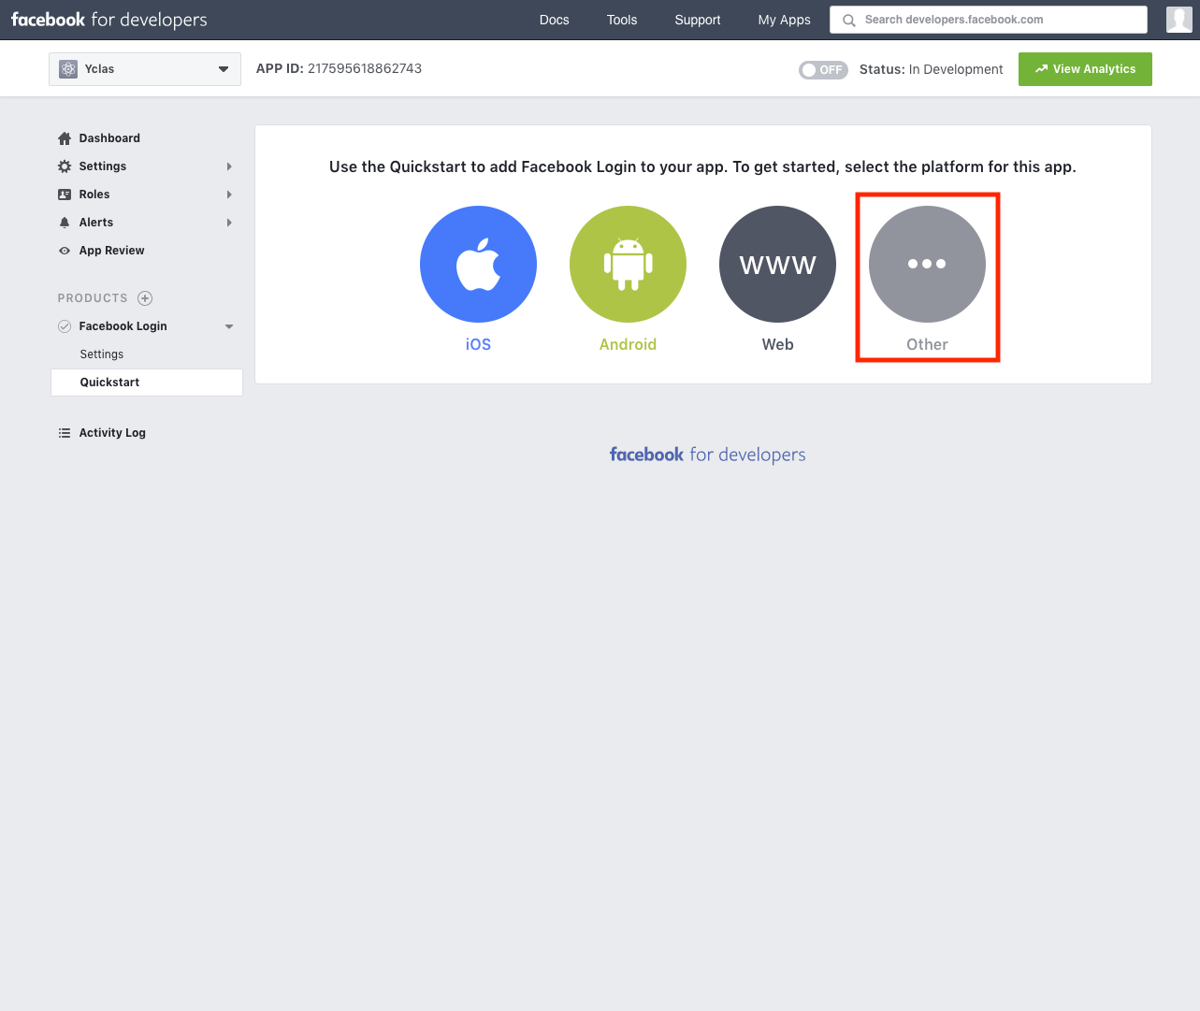Open the Tools menu
This screenshot has height=1011, width=1200.
pyautogui.click(x=621, y=20)
